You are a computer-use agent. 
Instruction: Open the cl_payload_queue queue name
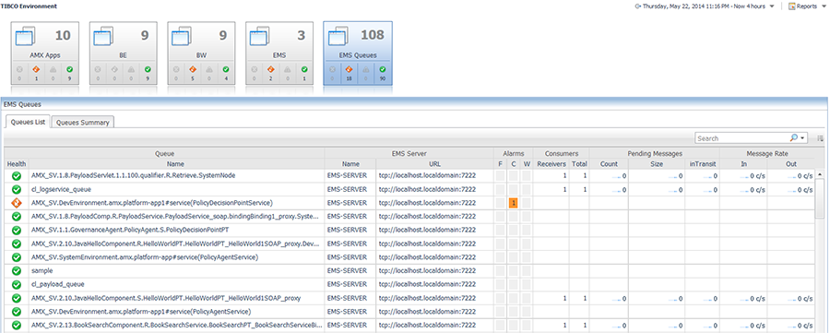[x=58, y=284]
